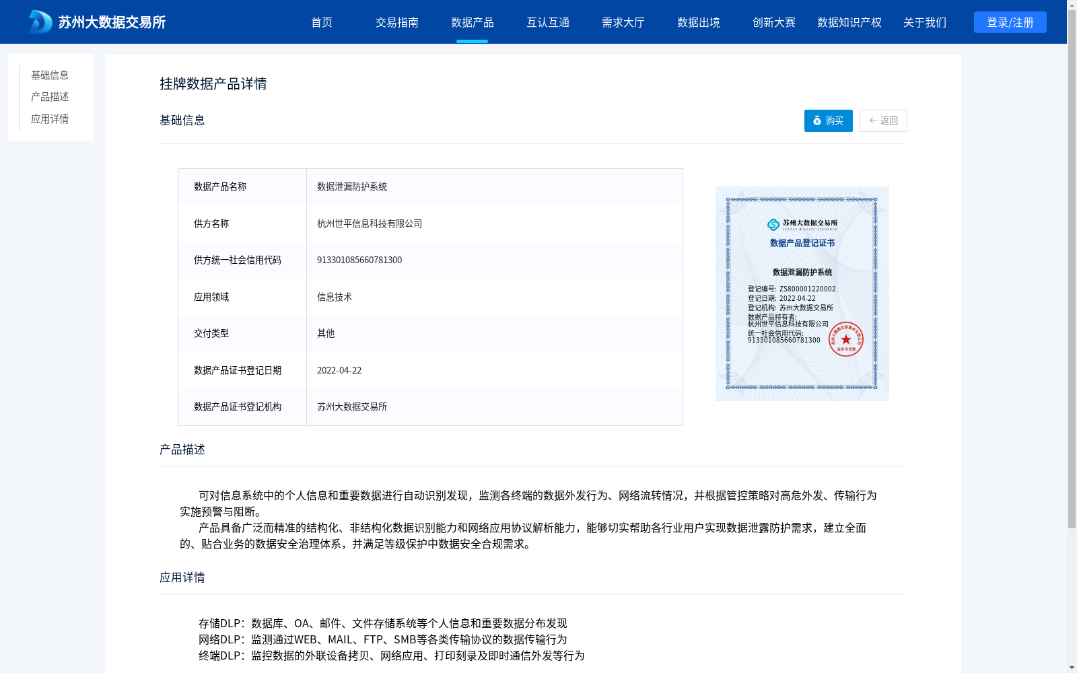Click the scrollbar up arrow
The height and width of the screenshot is (673, 1077).
click(1072, 5)
